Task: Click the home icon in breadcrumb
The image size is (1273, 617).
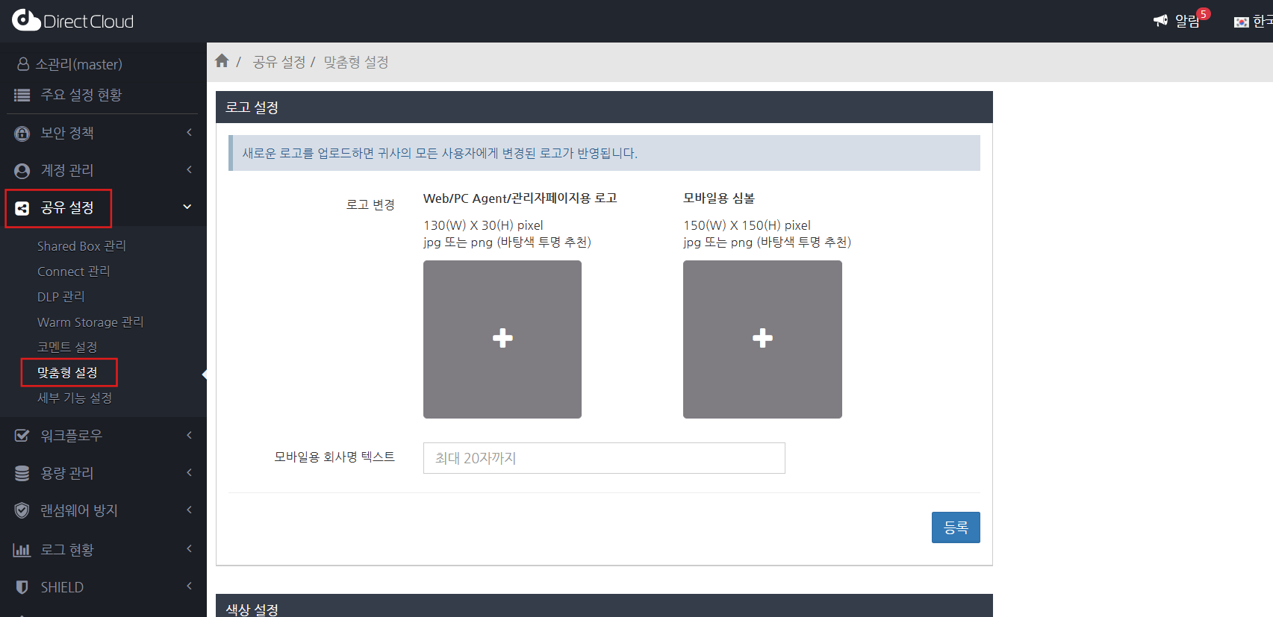Action: coord(222,61)
